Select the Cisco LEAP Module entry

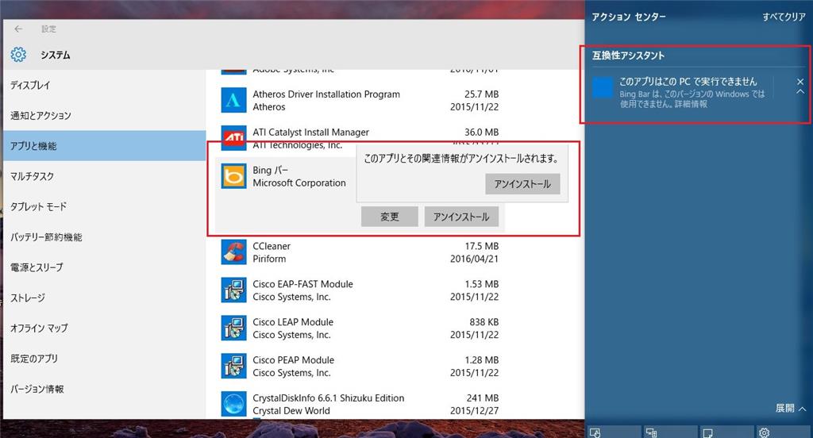pos(360,328)
